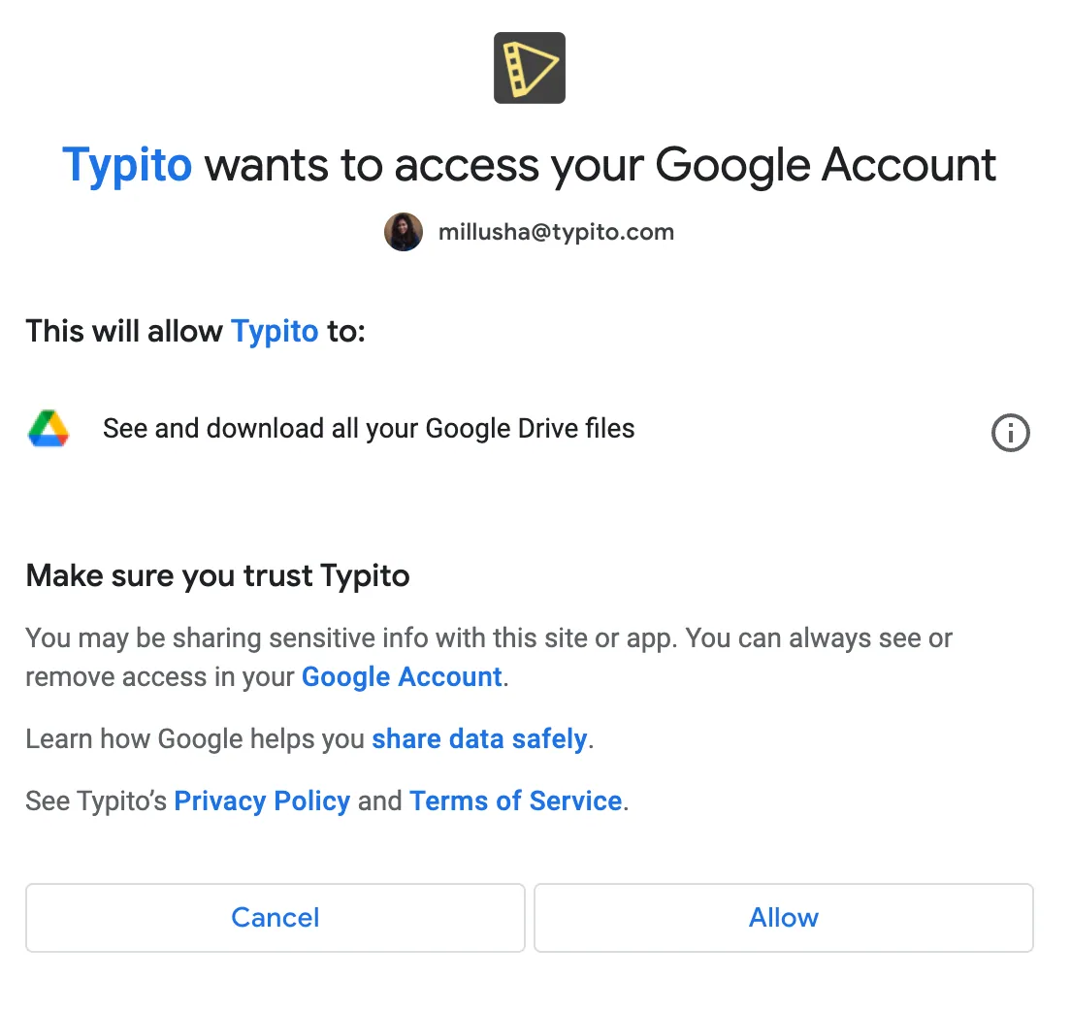Screen dimensions: 1071x1013
Task: Open the info icon for Drive permission
Action: point(1010,433)
